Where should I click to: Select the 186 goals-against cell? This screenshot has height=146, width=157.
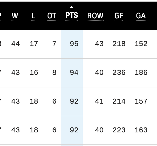(x=141, y=72)
